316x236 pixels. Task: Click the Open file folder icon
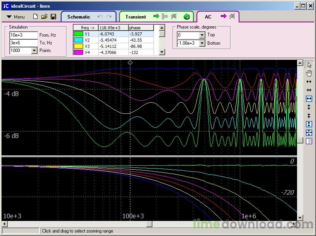click(x=44, y=17)
